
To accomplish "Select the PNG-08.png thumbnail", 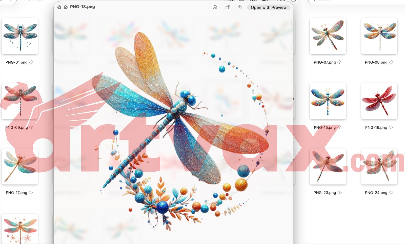I will [x=379, y=36].
